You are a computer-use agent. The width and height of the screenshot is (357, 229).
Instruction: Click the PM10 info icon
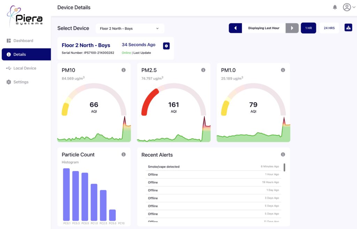click(124, 70)
